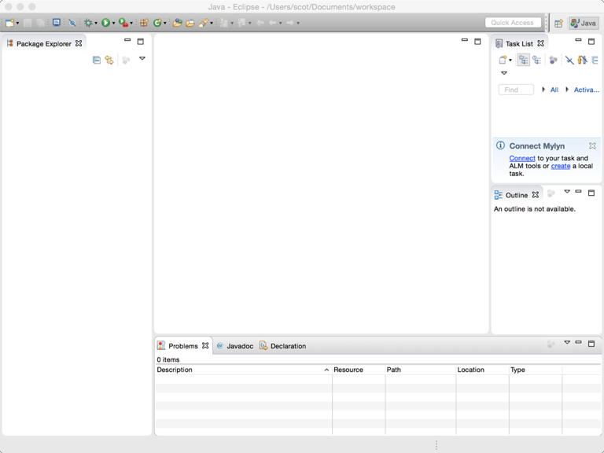This screenshot has height=453, width=604.
Task: Click the Activa... link in Task List
Action: [586, 90]
